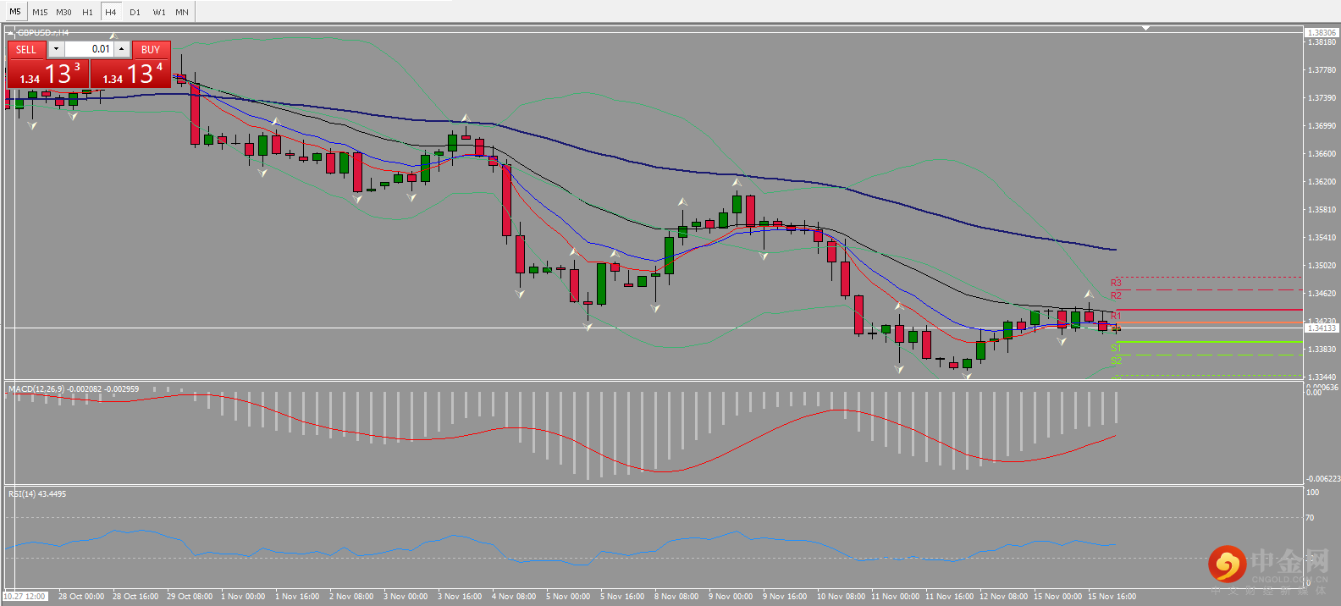Click the MACD(12,26,9) indicator label

pyautogui.click(x=74, y=389)
